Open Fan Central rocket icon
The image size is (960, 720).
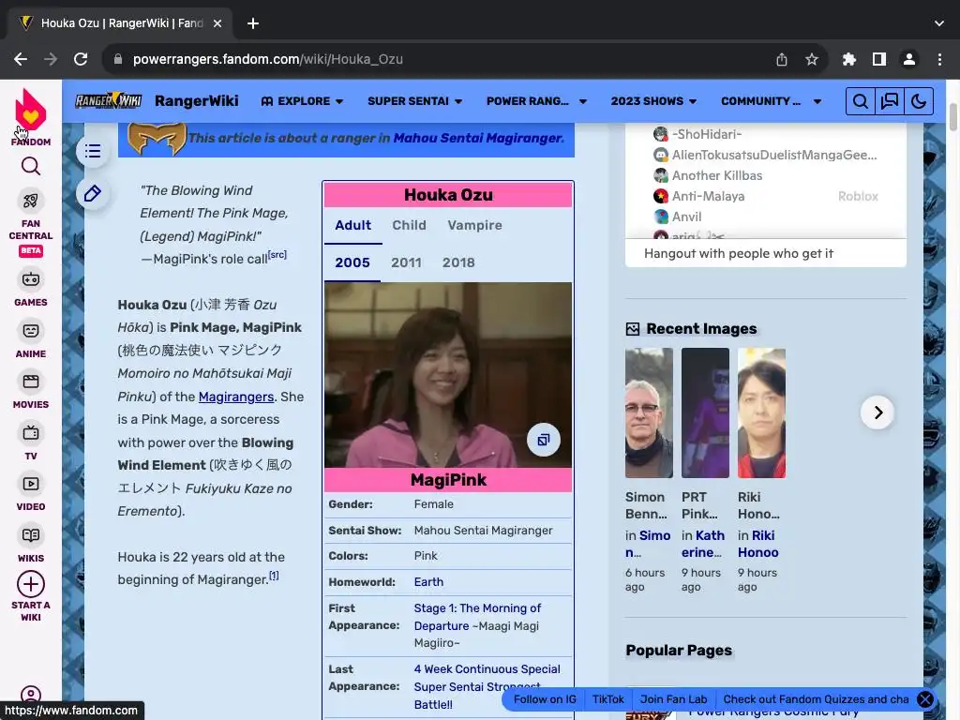(31, 201)
